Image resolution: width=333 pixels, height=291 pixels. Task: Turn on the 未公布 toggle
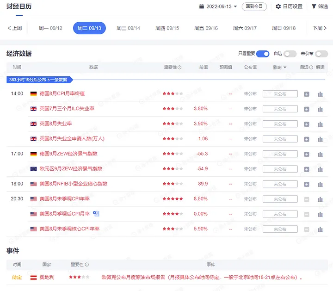coord(321,54)
